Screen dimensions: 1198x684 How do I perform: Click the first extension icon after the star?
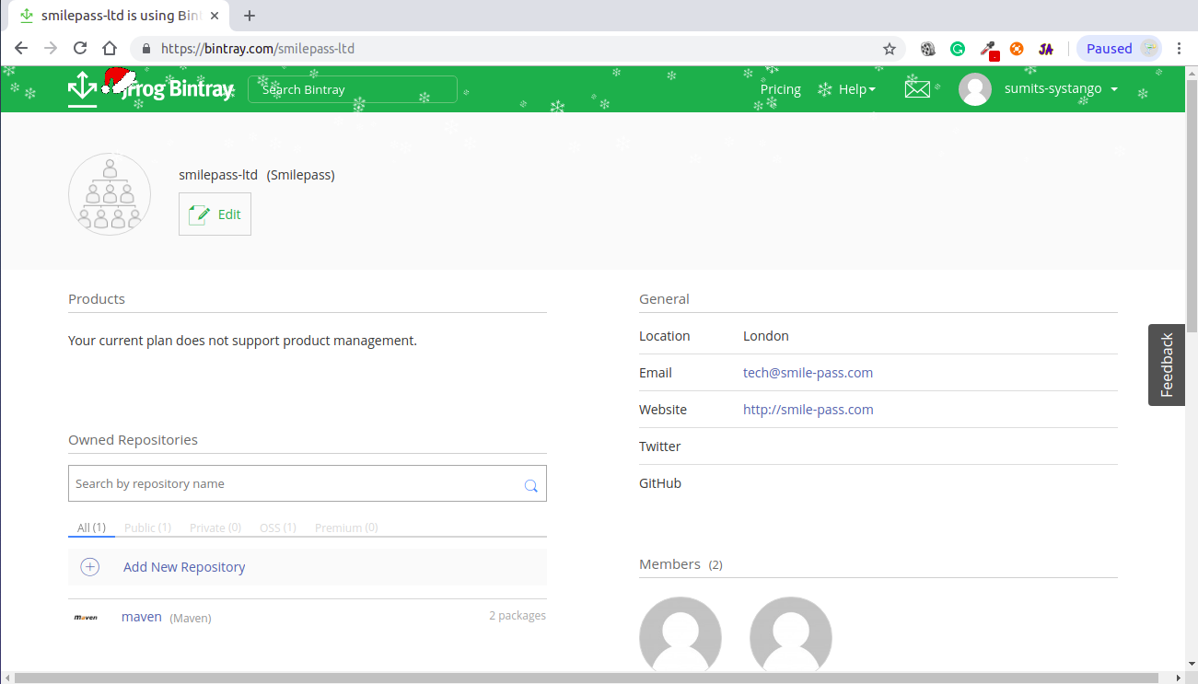[x=928, y=49]
